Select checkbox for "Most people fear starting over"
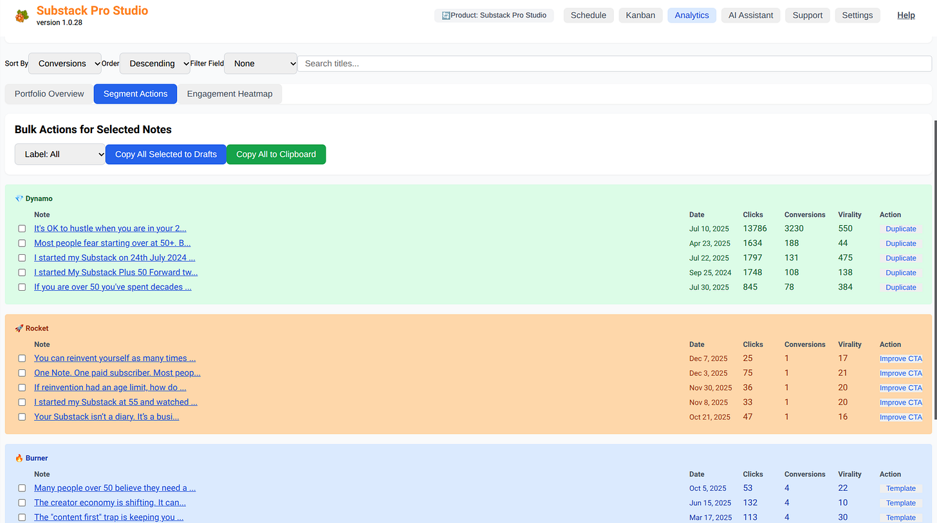The width and height of the screenshot is (937, 523). coord(22,243)
